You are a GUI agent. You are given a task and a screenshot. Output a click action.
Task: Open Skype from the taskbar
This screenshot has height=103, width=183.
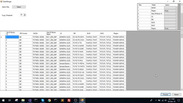point(43,100)
